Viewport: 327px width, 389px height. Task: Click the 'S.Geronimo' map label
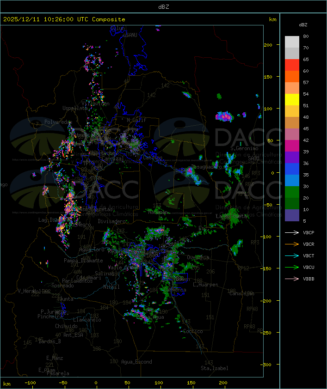point(244,148)
